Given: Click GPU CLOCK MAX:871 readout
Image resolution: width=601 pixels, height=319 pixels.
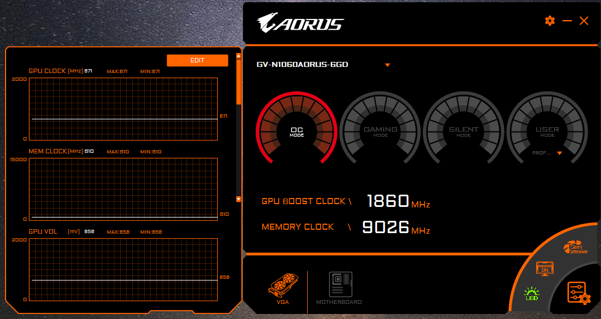Looking at the screenshot, I should click(117, 71).
